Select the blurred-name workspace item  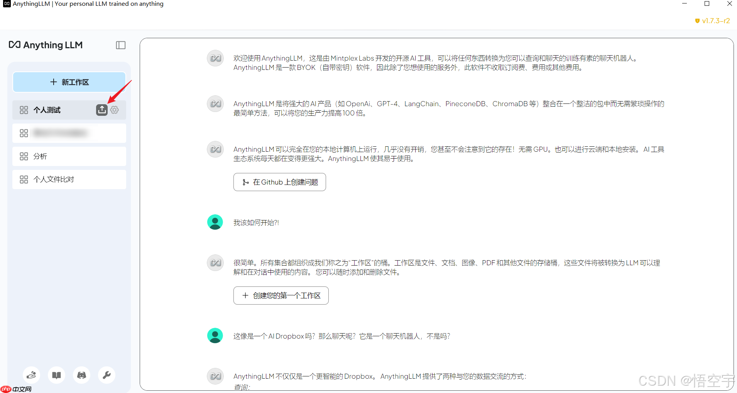(69, 133)
